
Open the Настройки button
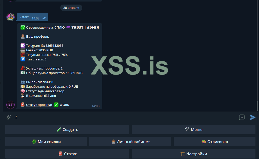[193, 154]
